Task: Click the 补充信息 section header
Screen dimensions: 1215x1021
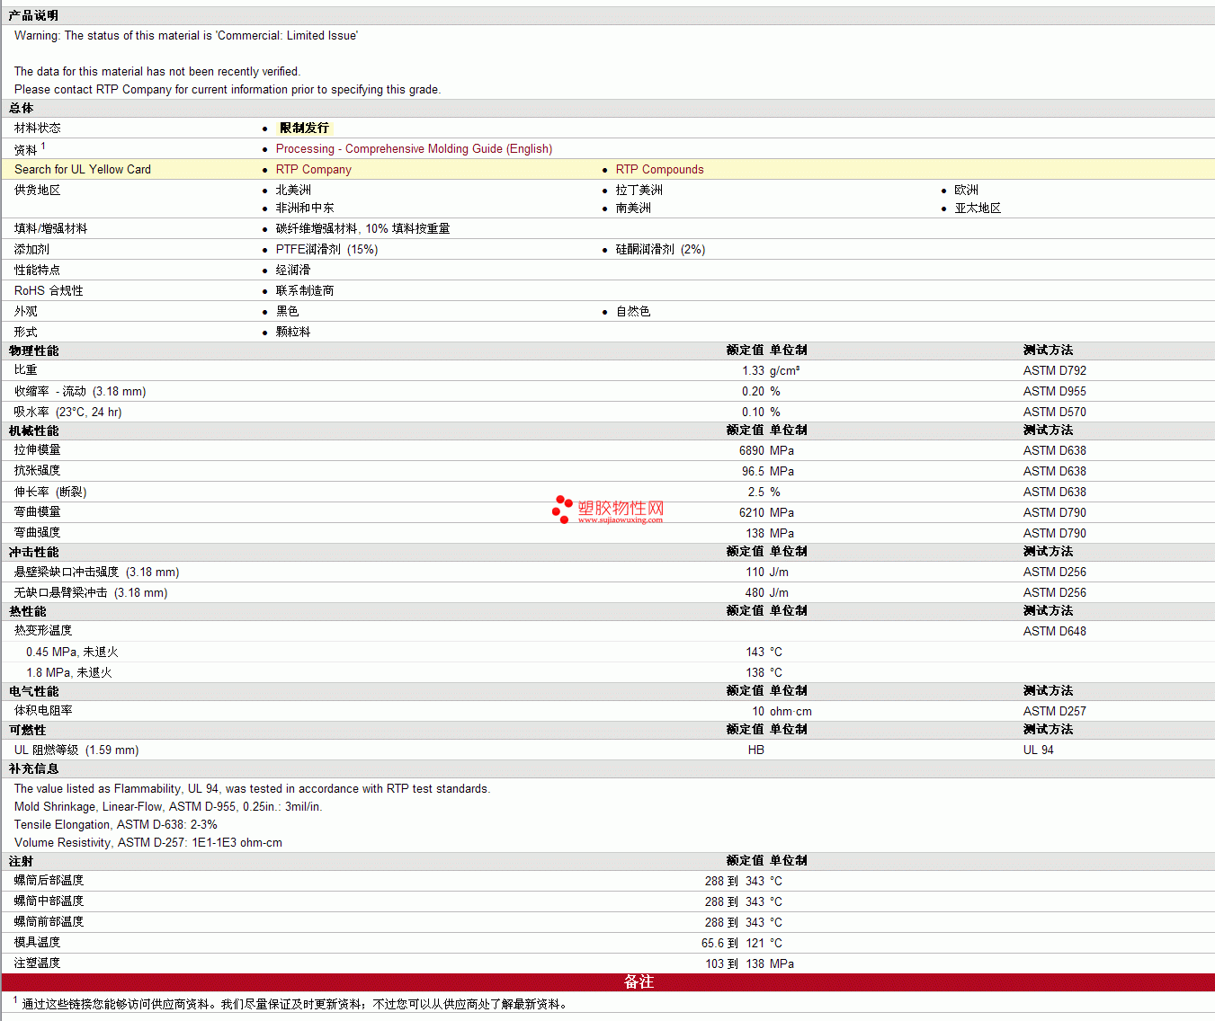Action: [x=34, y=768]
